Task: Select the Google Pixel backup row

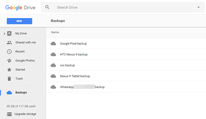Action: point(73,44)
